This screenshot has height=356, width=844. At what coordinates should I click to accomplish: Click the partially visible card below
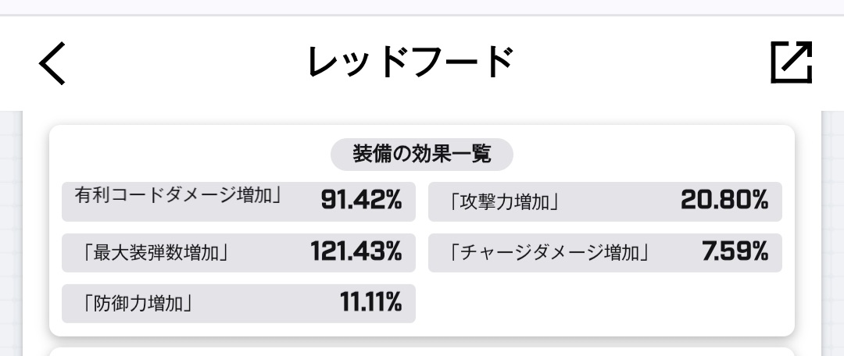(421, 351)
